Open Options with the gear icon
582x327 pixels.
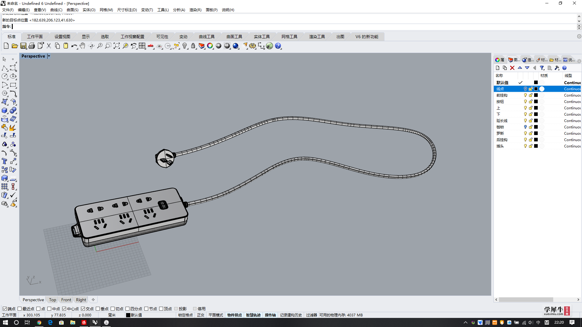[x=253, y=46]
